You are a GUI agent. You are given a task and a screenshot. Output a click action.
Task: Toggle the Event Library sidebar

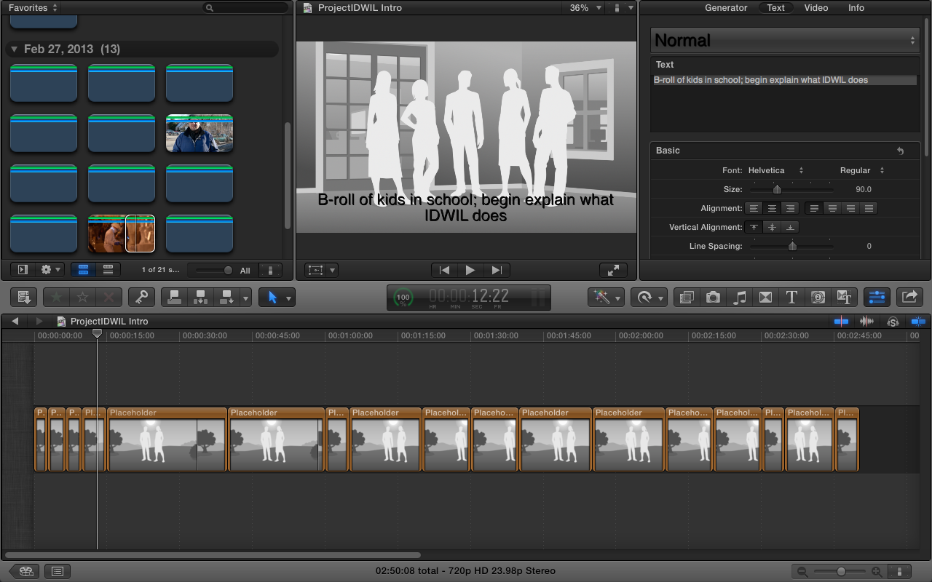[23, 270]
